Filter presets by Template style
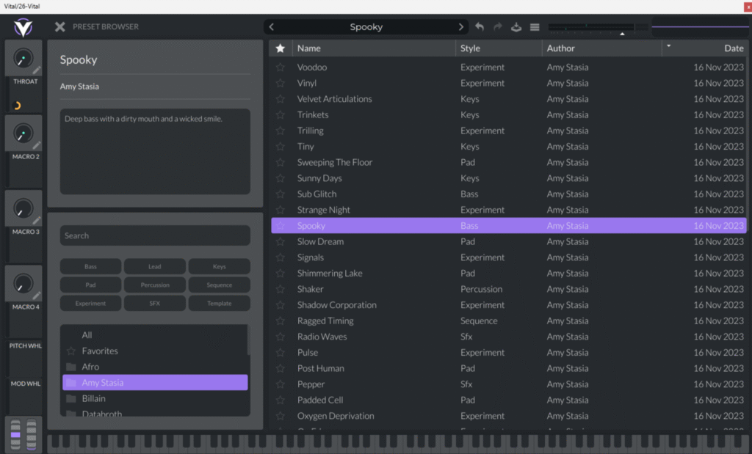752x454 pixels. pyautogui.click(x=219, y=303)
